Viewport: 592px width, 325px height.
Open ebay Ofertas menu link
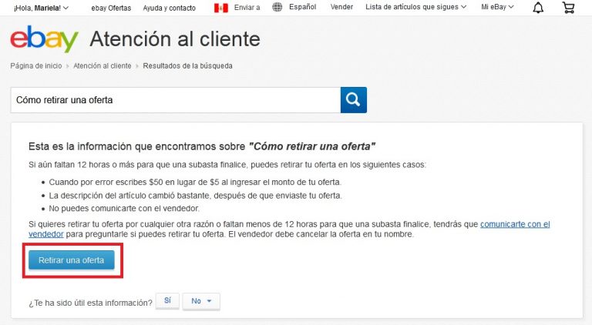point(111,8)
